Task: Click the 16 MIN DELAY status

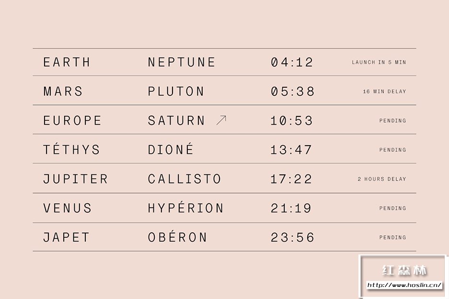Action: tap(384, 92)
